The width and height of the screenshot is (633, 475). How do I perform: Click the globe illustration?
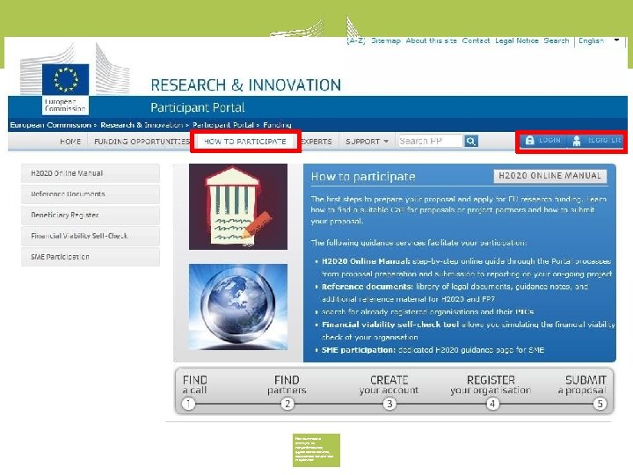tap(238, 307)
